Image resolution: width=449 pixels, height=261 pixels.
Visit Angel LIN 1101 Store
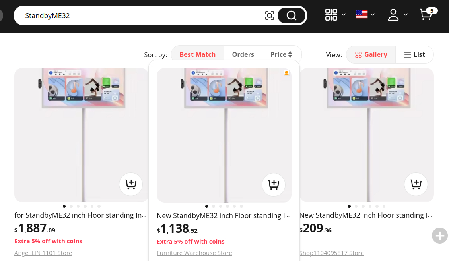pos(43,253)
